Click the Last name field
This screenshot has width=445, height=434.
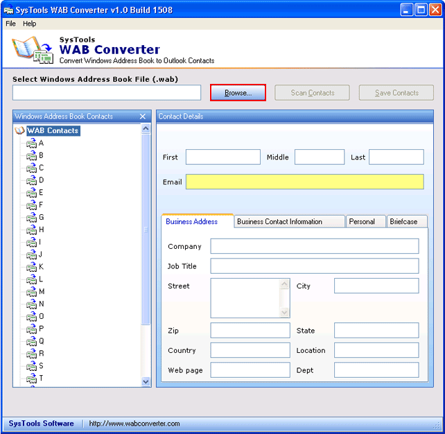(x=396, y=157)
